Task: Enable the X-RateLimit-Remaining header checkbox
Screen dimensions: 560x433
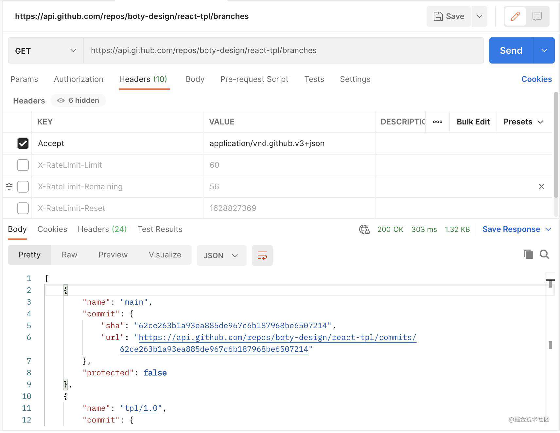Action: pos(23,187)
